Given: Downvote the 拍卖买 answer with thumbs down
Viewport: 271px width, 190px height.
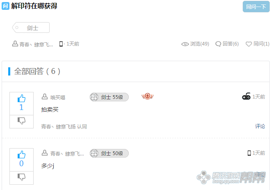Looking at the screenshot, I should tap(21, 121).
